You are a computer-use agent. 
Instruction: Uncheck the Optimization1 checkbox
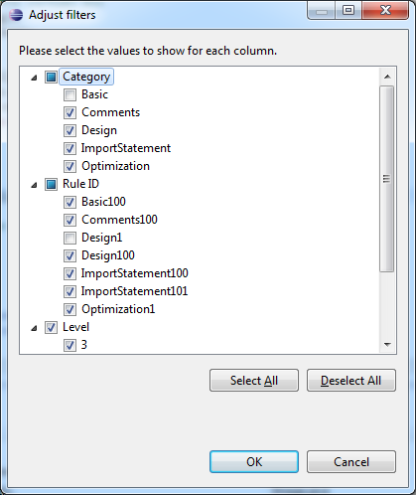tap(69, 309)
